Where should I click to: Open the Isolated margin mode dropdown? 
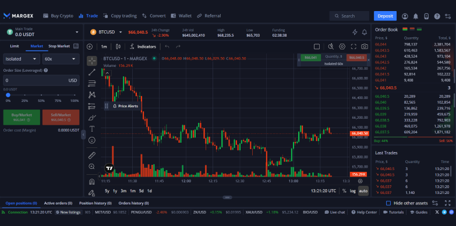pos(22,59)
